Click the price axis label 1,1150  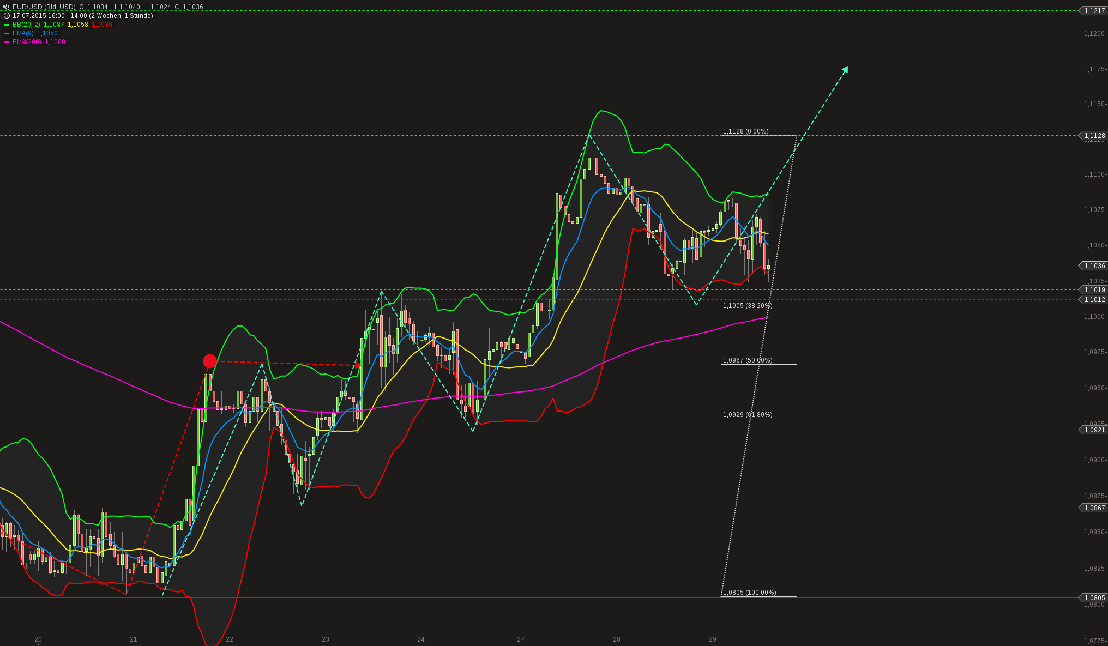pos(1094,104)
